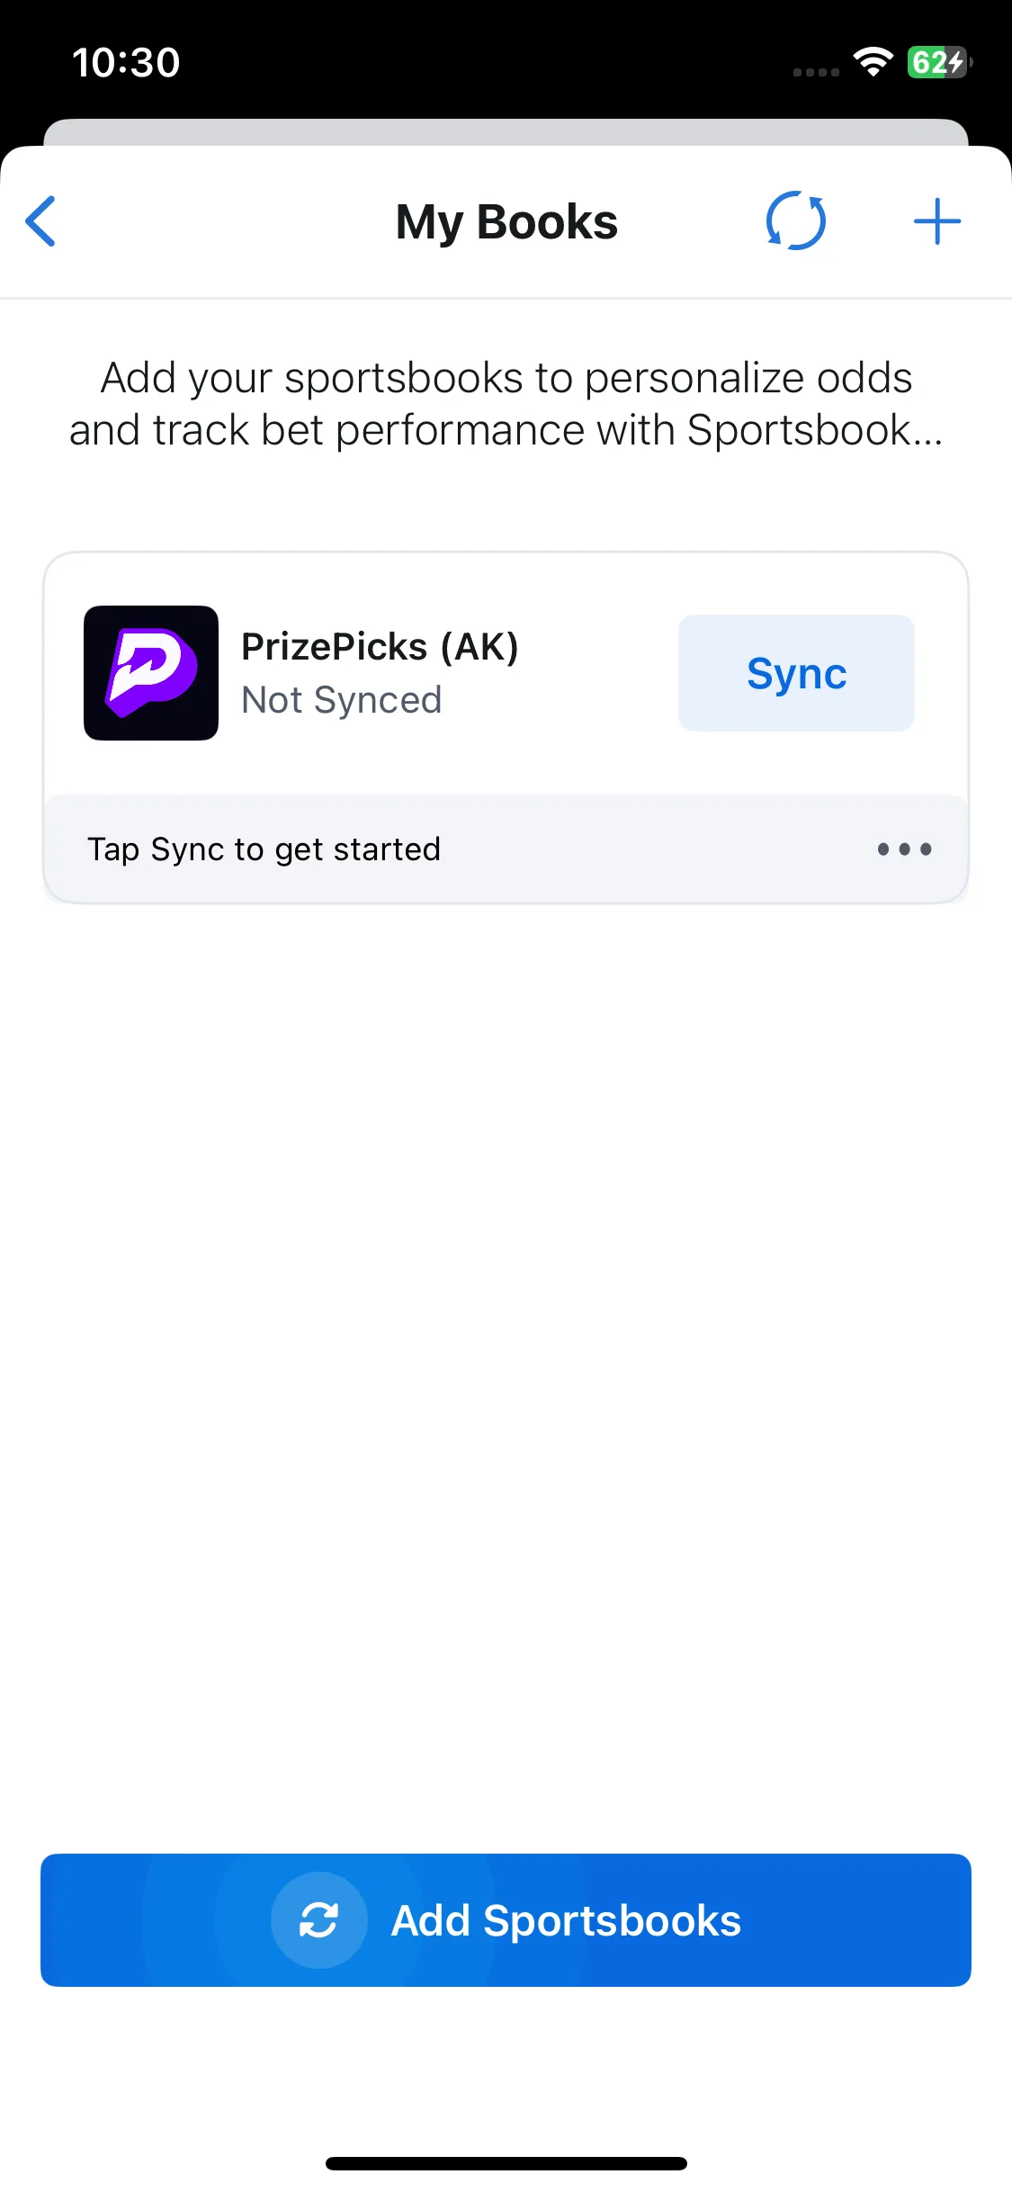Tap the 10:30 clock in status bar
1012x2192 pixels.
[126, 63]
